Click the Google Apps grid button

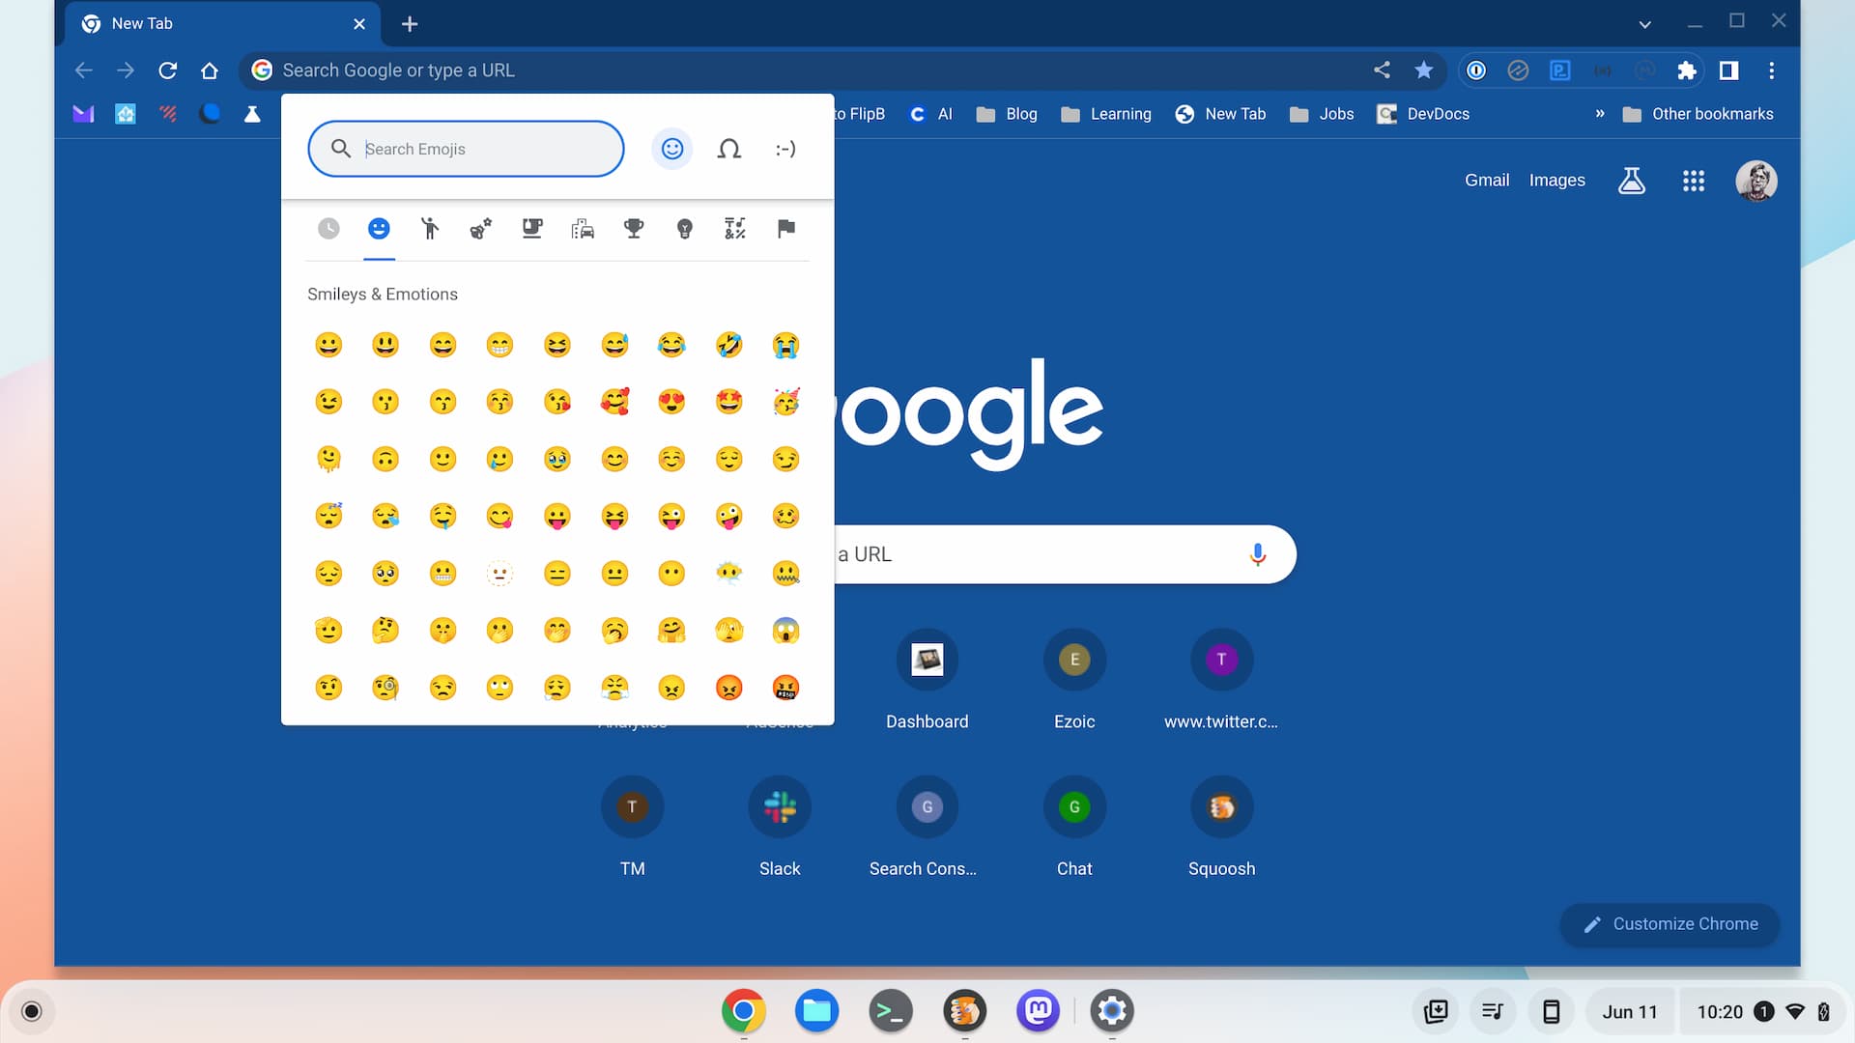(x=1694, y=180)
